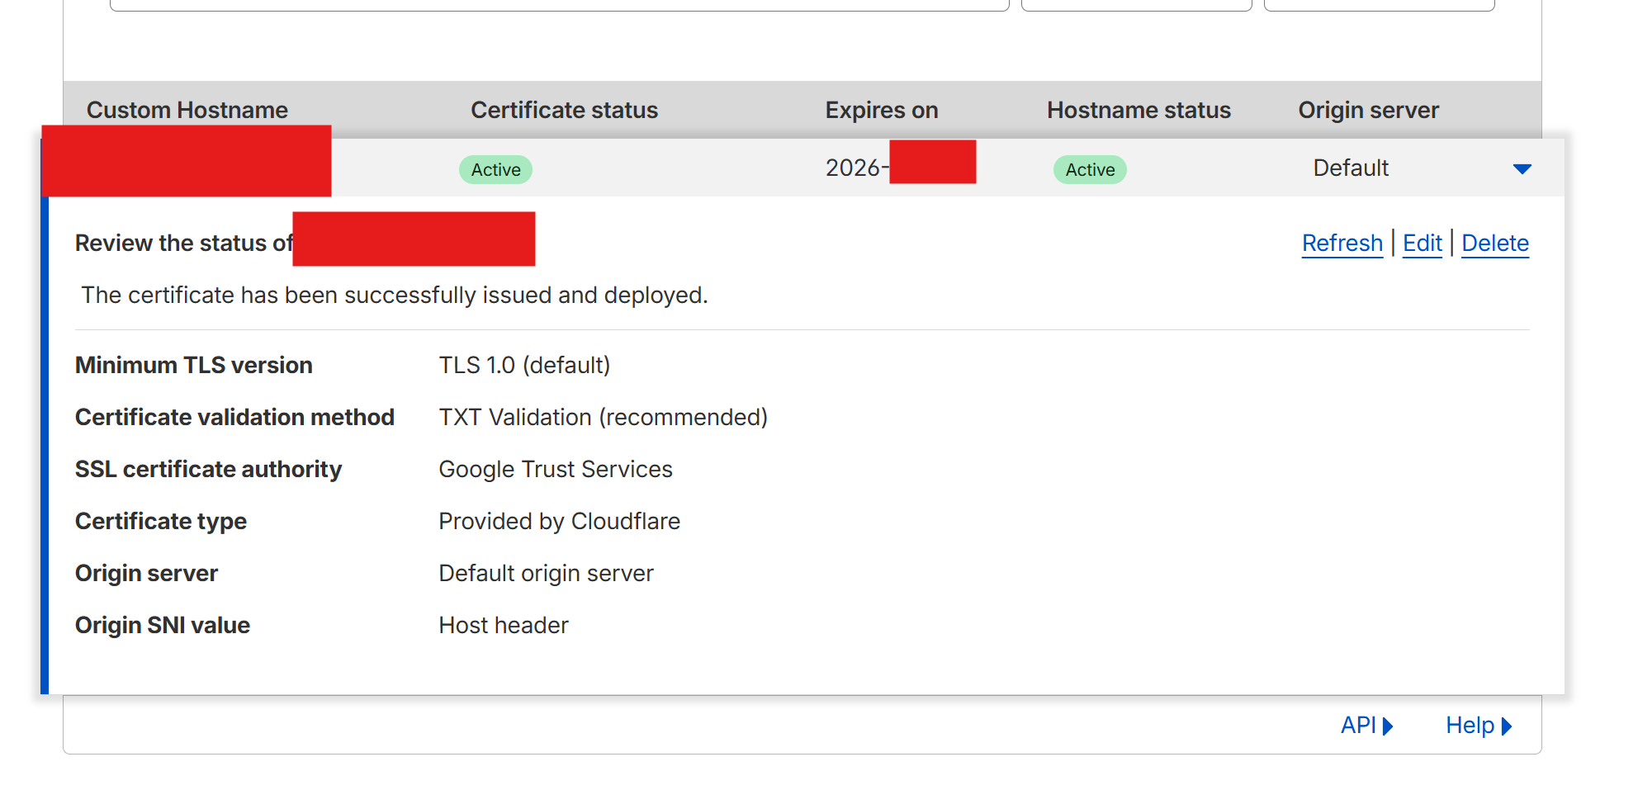Select the Expires on column header
This screenshot has width=1638, height=790.
point(881,111)
